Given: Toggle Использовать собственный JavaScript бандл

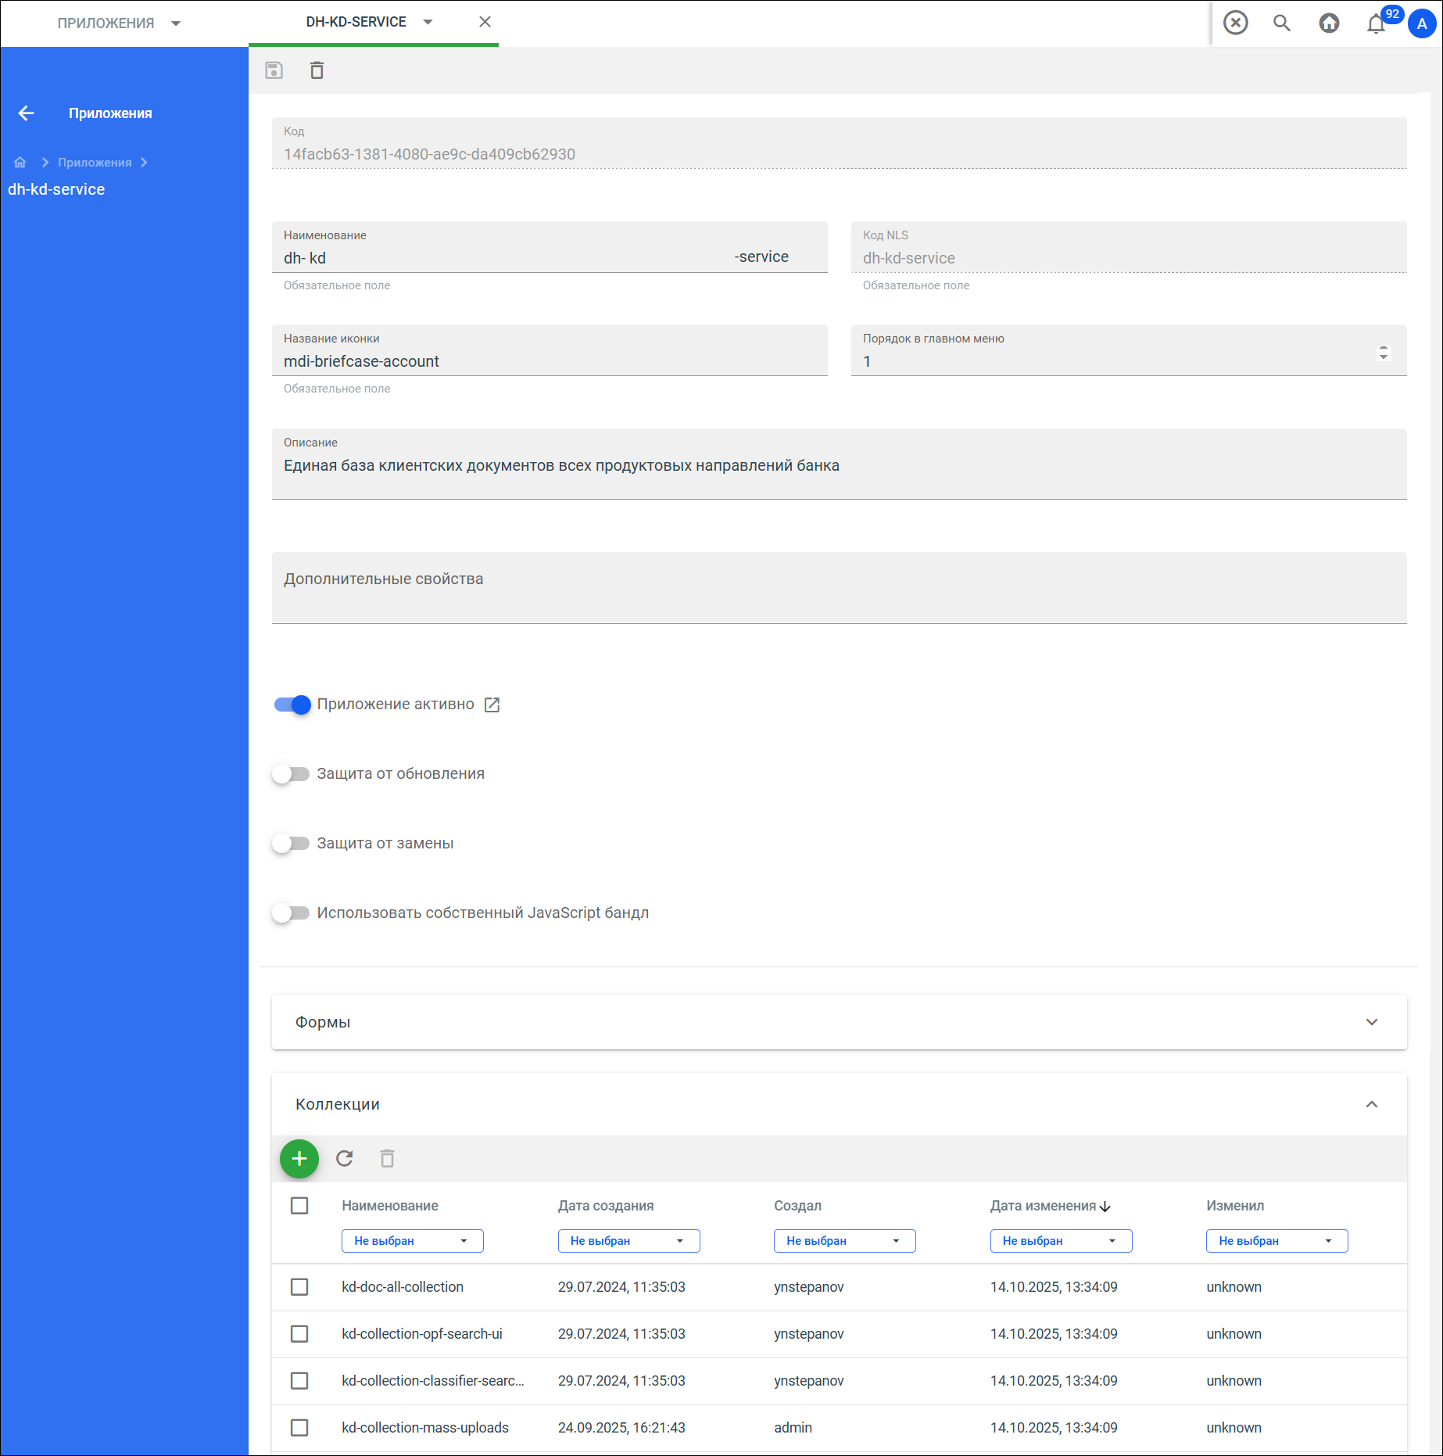Looking at the screenshot, I should pos(291,913).
